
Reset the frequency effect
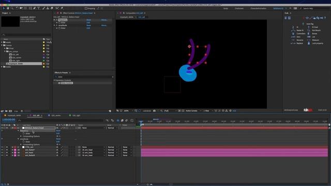(88, 20)
